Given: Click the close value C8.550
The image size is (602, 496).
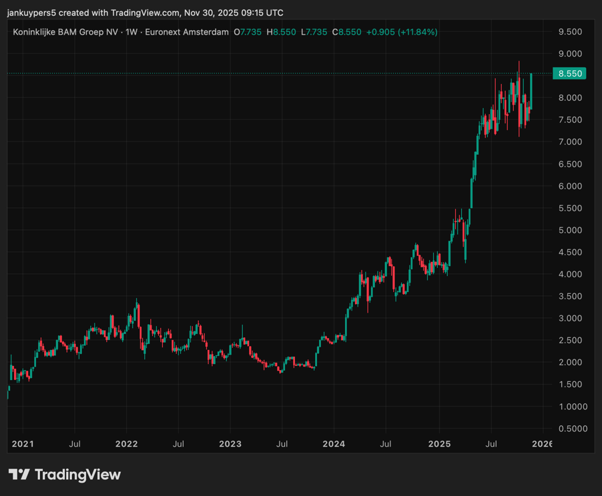Looking at the screenshot, I should pos(346,32).
